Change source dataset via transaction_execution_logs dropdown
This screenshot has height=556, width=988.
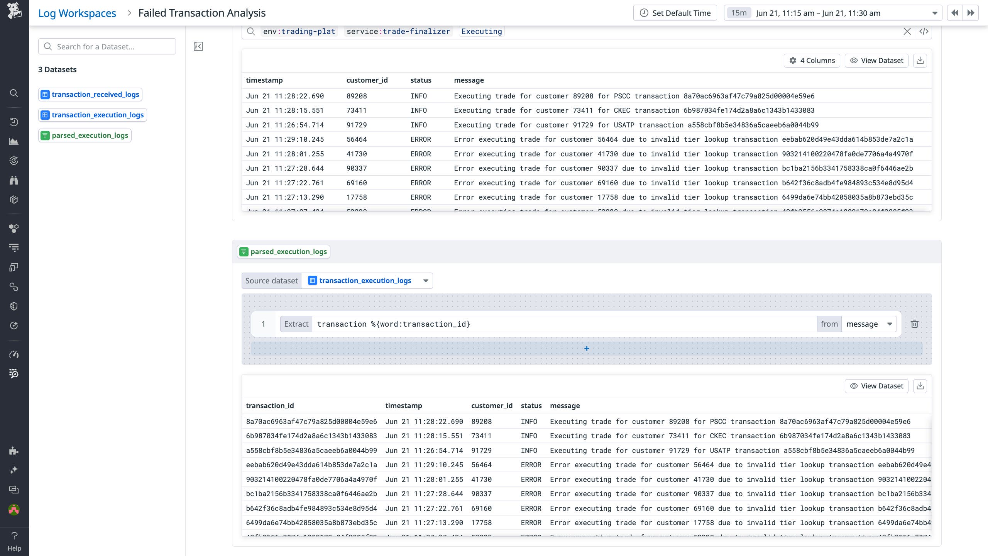[425, 281]
